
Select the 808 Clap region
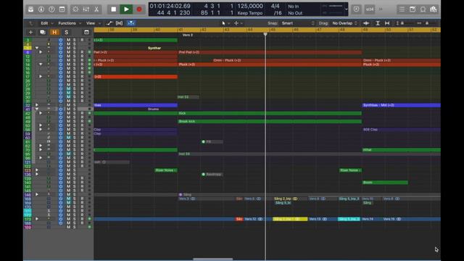tap(402, 130)
